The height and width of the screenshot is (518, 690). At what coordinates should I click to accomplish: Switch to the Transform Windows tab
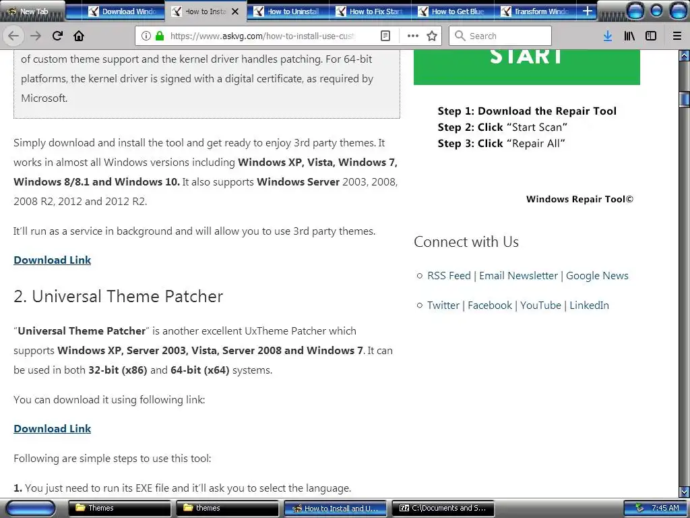535,11
